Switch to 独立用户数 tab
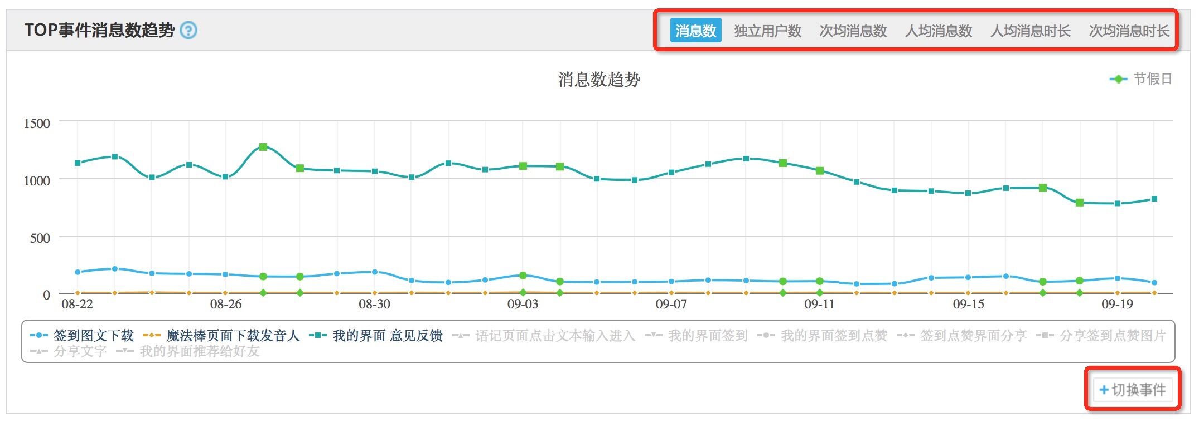The image size is (1199, 422). (767, 31)
